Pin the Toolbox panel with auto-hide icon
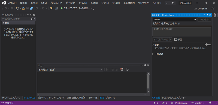The width and height of the screenshot is (218, 105). coord(31,15)
